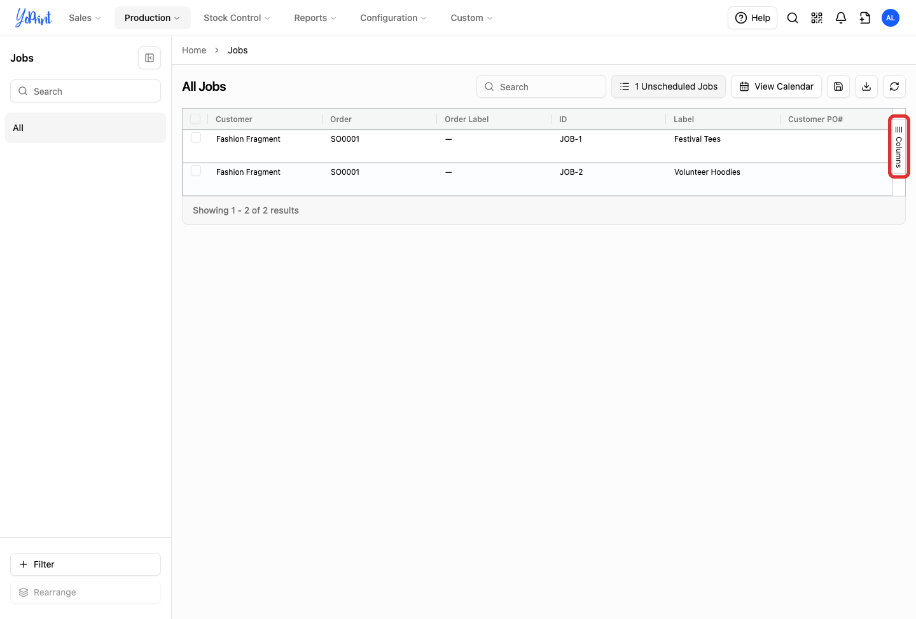Select the All jobs view in sidebar
The height and width of the screenshot is (619, 916).
coord(85,128)
